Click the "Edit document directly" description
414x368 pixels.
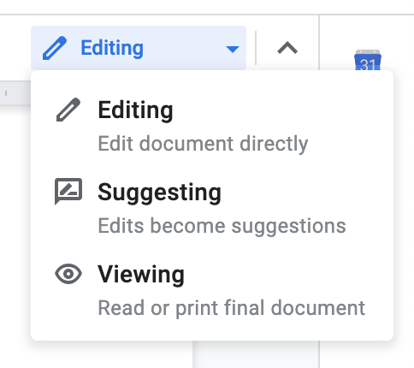[203, 144]
